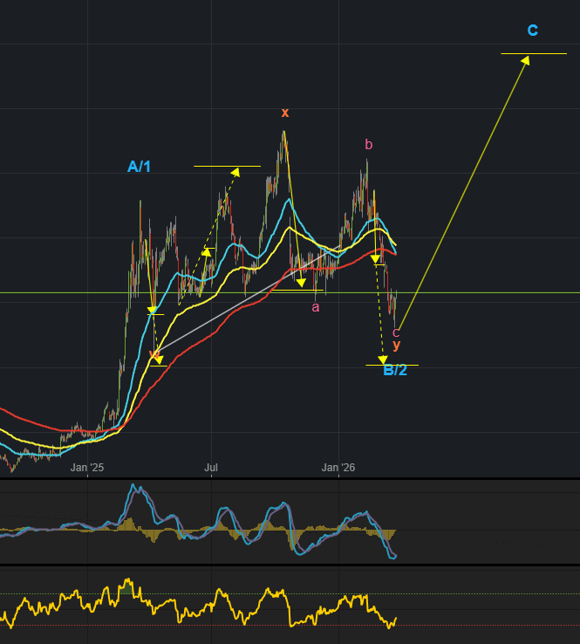The width and height of the screenshot is (580, 644).
Task: Click the pink b wave label
Action: coord(368,144)
